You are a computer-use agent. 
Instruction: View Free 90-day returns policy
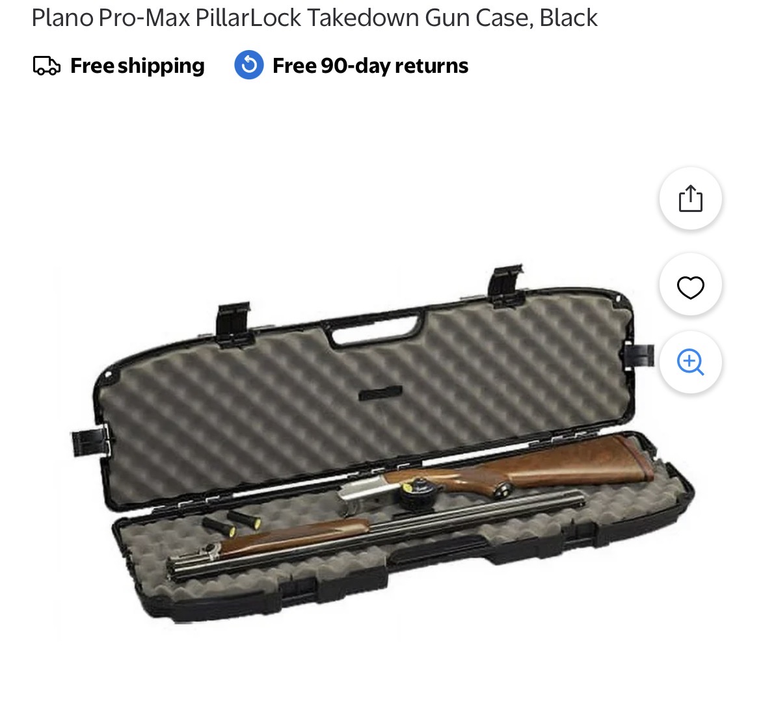(x=370, y=66)
